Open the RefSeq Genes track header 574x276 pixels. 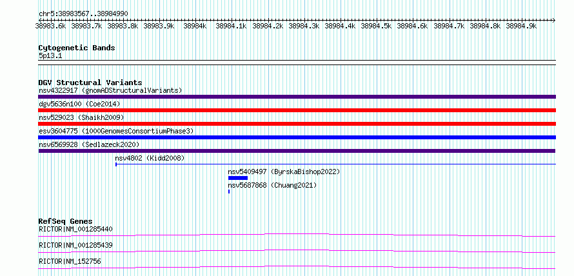pos(66,221)
